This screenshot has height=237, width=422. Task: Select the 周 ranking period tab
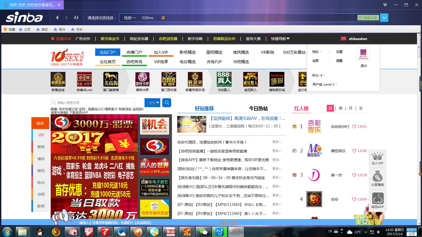click(x=341, y=108)
